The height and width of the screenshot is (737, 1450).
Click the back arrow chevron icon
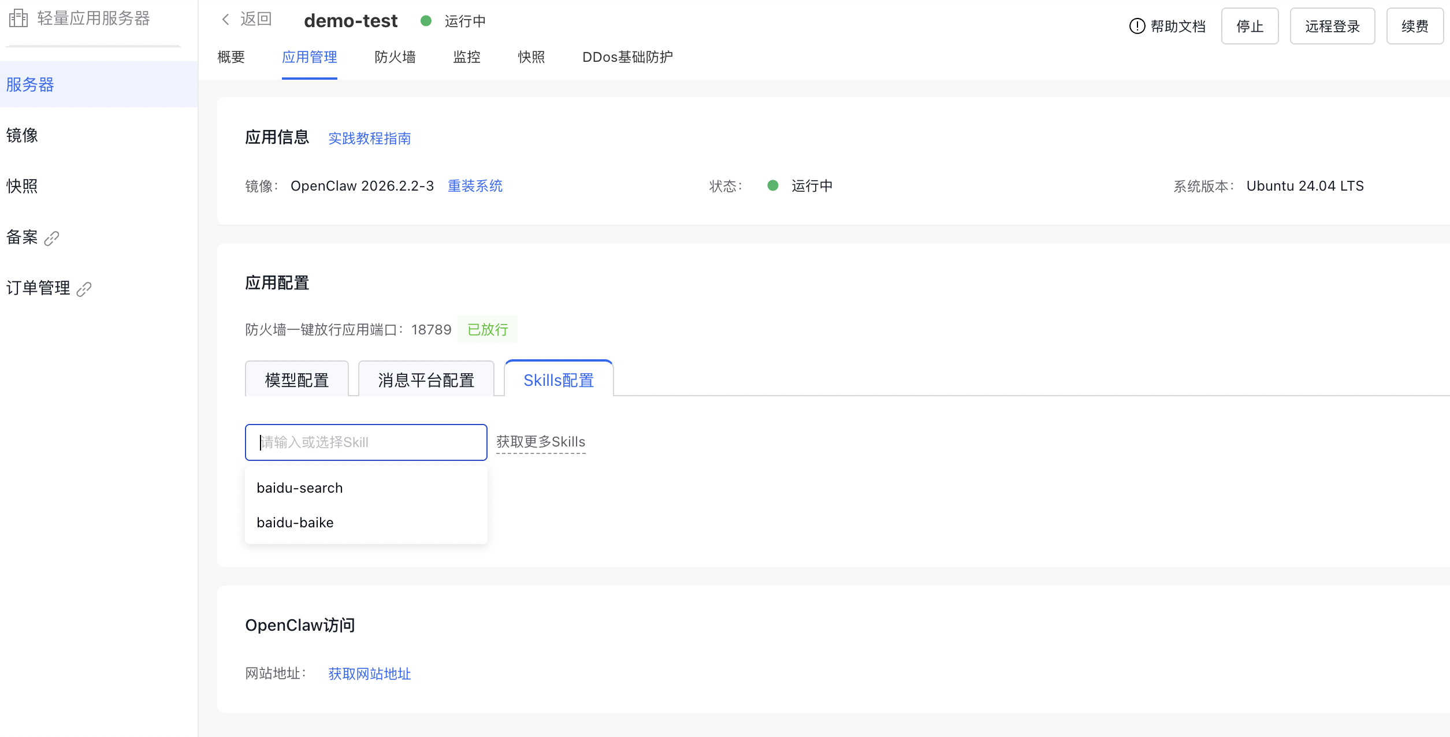point(226,20)
